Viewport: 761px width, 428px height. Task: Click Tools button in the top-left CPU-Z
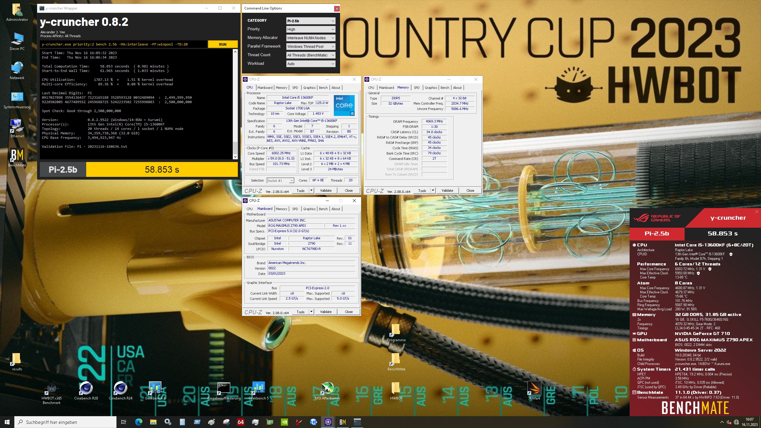(301, 191)
